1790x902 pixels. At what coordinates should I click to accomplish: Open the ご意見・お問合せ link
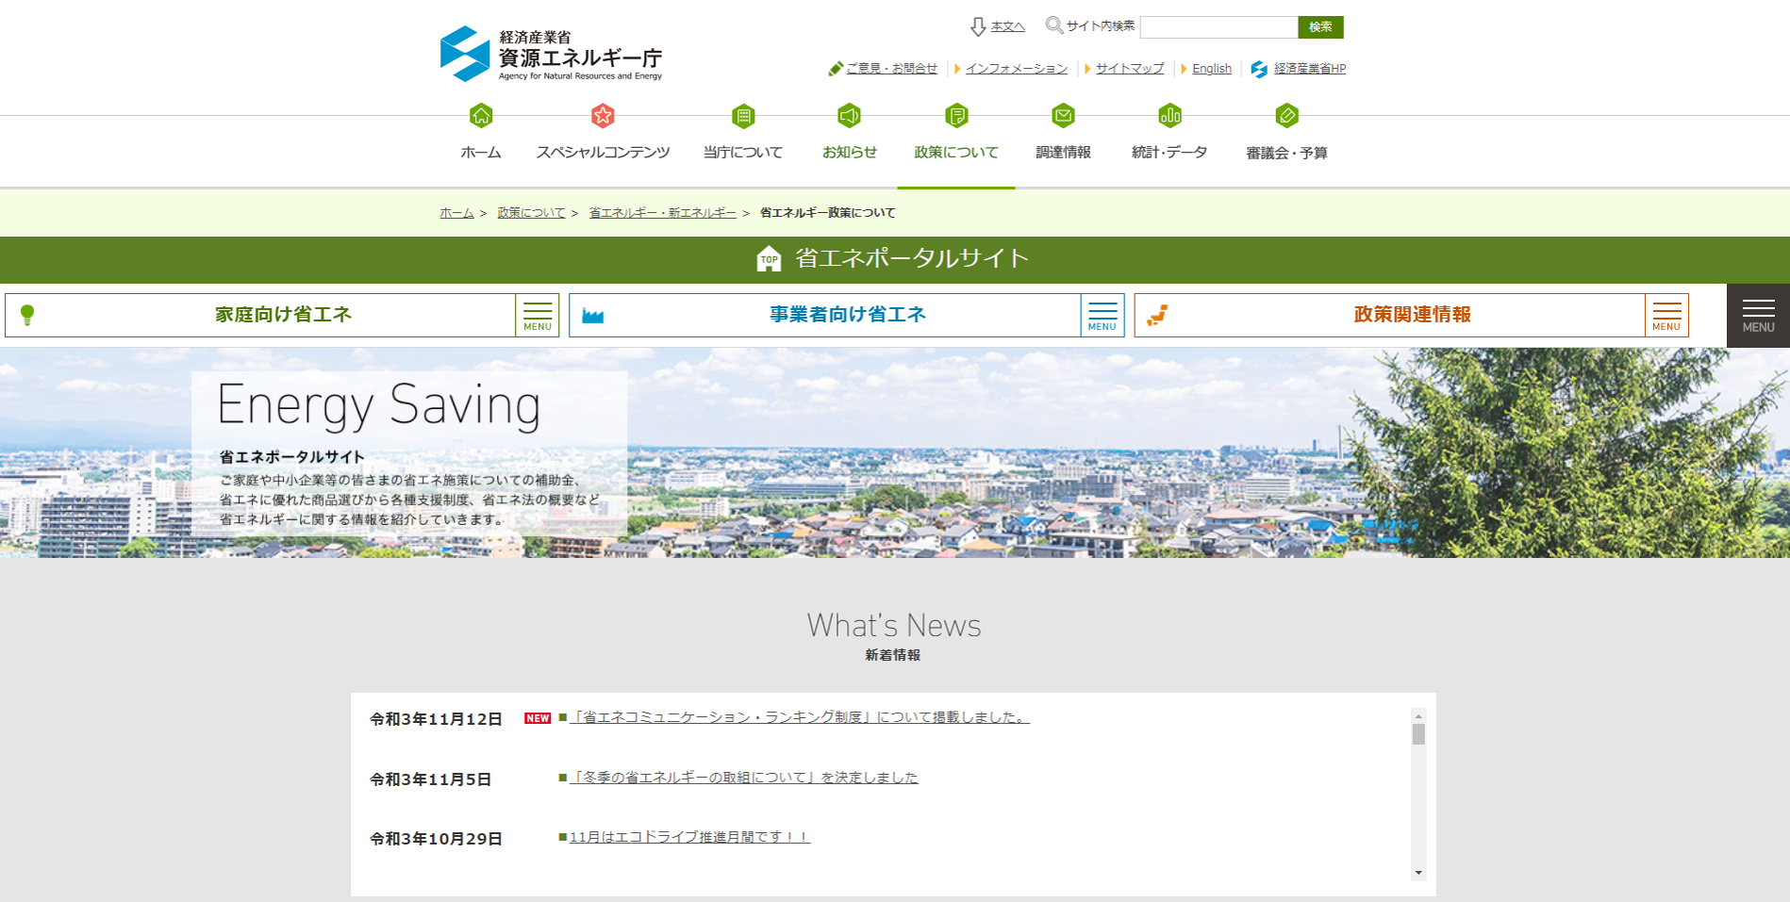pyautogui.click(x=891, y=69)
